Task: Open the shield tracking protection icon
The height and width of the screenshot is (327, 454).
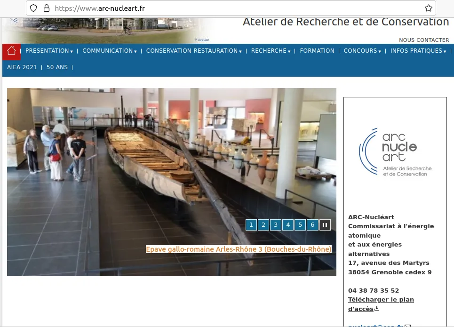Action: click(33, 8)
